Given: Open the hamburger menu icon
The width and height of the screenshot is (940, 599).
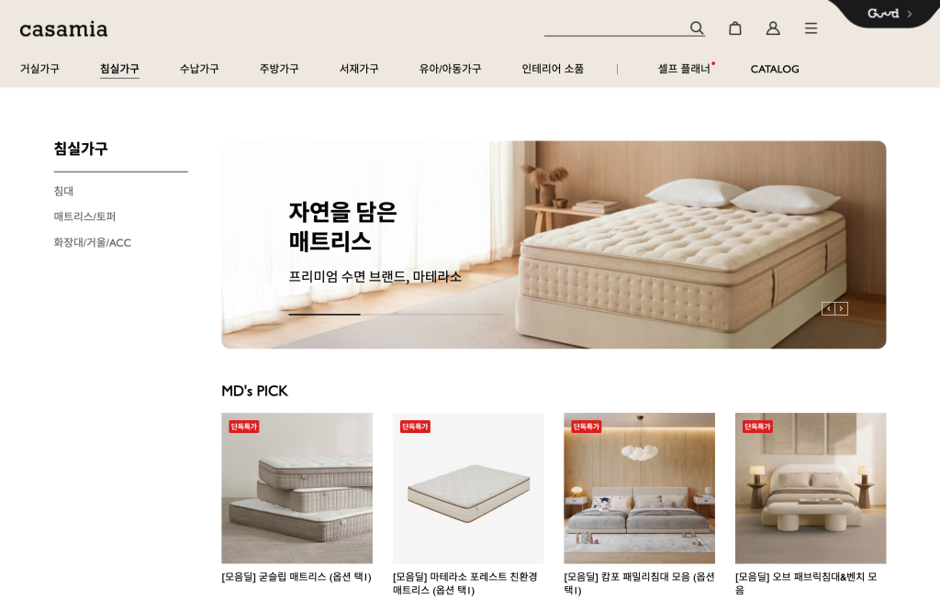Looking at the screenshot, I should point(811,28).
